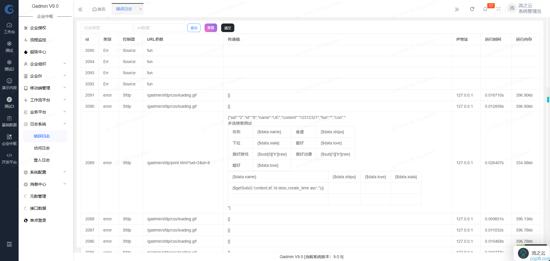This screenshot has width=550, height=261.
Task: Click the 超级中心 menu icon
Action: pyautogui.click(x=26, y=52)
